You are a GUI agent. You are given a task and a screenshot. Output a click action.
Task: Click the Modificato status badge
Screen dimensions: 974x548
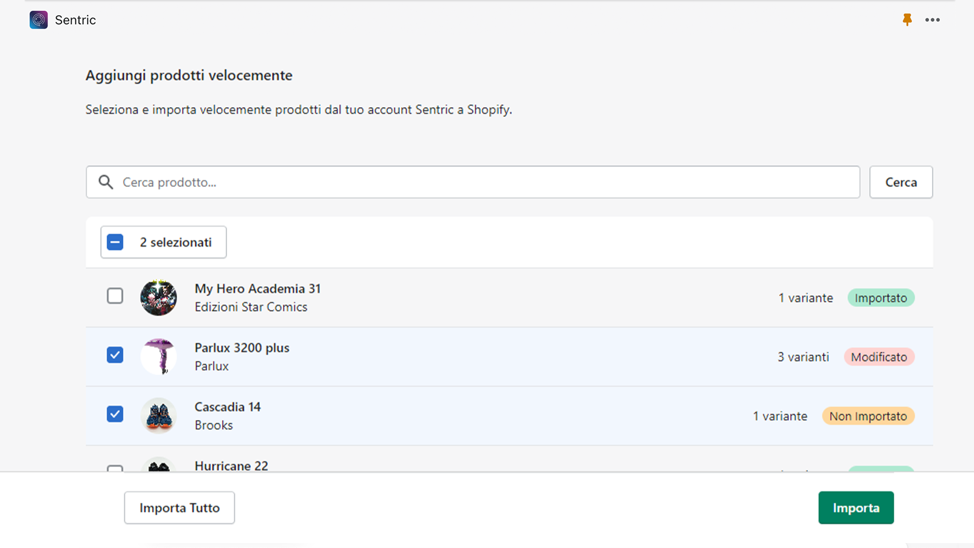click(879, 357)
